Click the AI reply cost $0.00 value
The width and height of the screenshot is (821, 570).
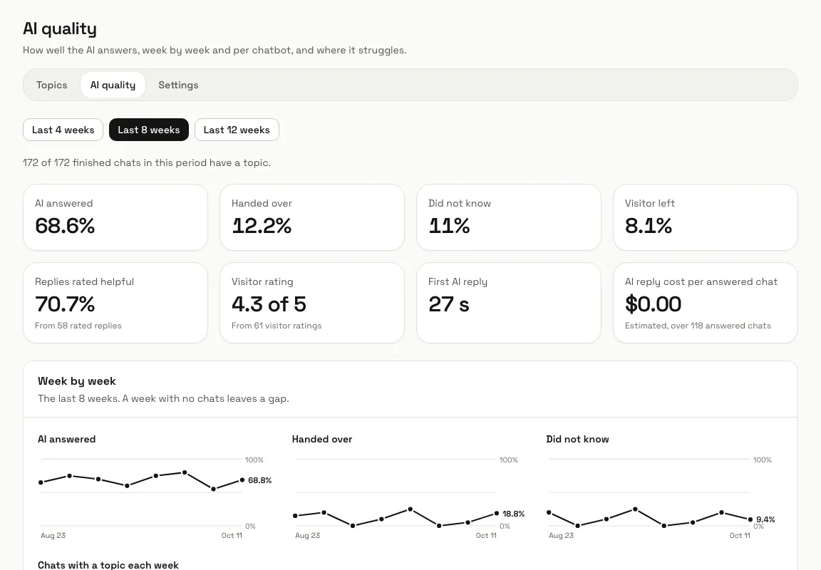[653, 304]
